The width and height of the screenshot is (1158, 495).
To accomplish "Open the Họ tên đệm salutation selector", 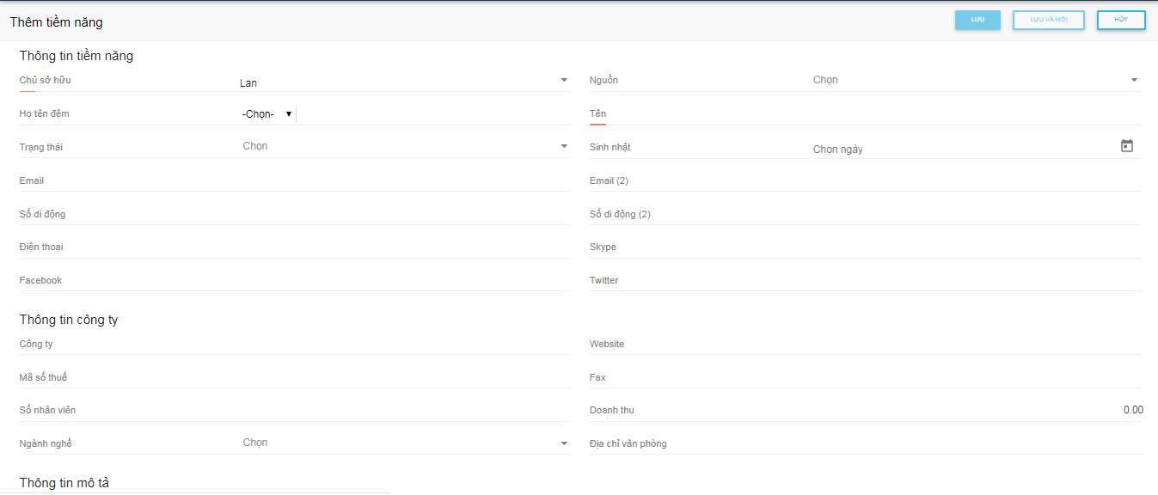I will point(267,113).
